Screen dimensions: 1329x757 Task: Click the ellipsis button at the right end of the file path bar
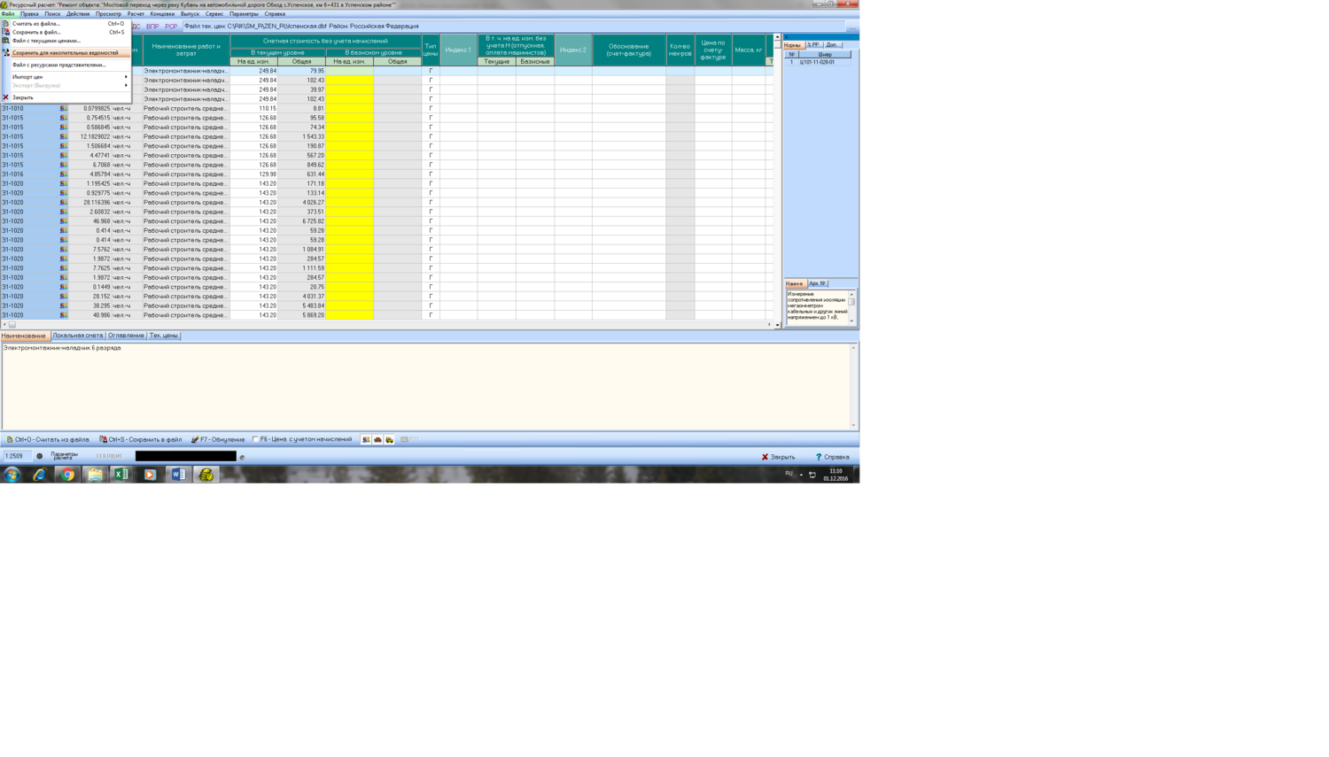tap(852, 27)
